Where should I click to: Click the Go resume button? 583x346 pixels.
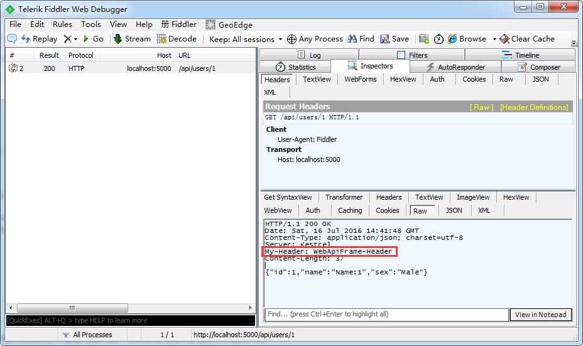pos(94,39)
